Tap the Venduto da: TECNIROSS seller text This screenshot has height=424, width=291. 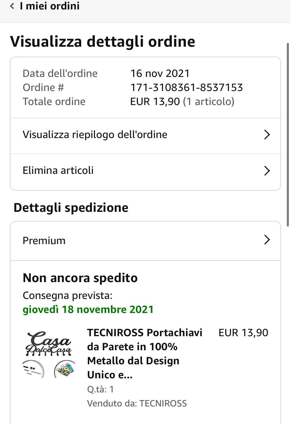[x=137, y=403]
